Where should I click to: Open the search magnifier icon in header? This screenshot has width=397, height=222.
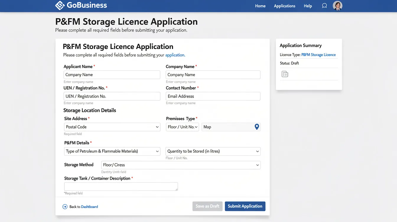point(324,6)
